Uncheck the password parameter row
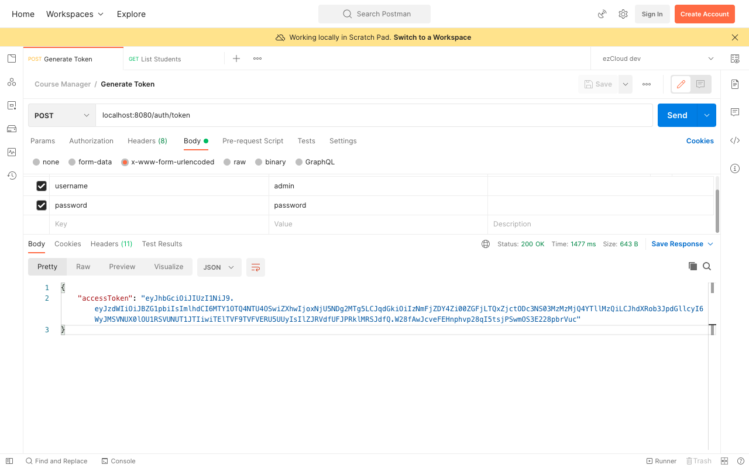The width and height of the screenshot is (749, 468). click(42, 205)
